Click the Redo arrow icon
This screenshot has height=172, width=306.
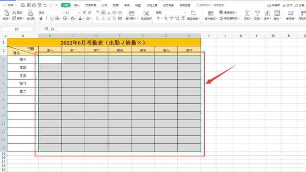(x=51, y=5)
